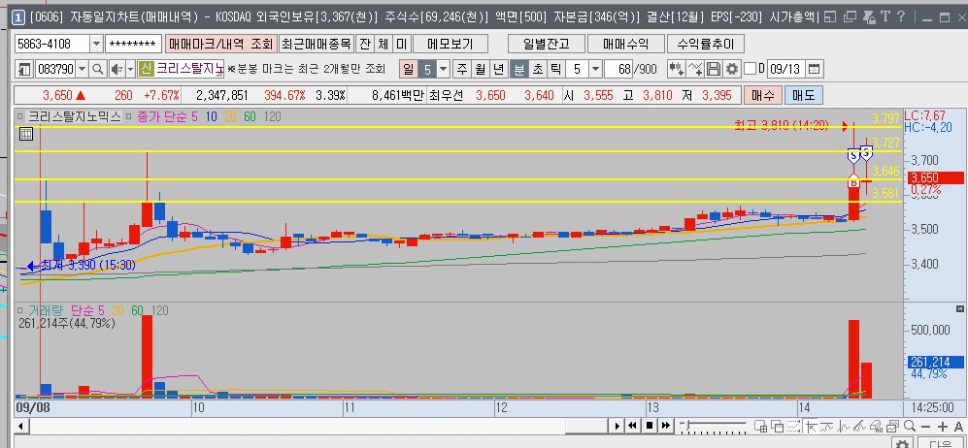
Task: Expand the account number 5863-4108 dropdown
Action: (96, 44)
